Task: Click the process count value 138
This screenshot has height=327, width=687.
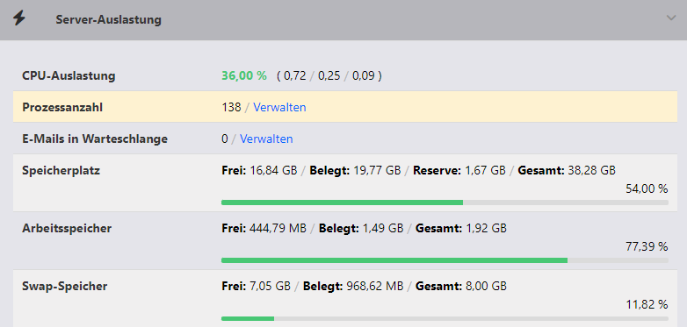Action: click(x=231, y=107)
